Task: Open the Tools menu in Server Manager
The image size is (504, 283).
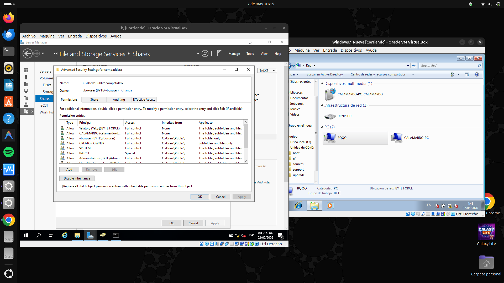Action: (x=250, y=54)
